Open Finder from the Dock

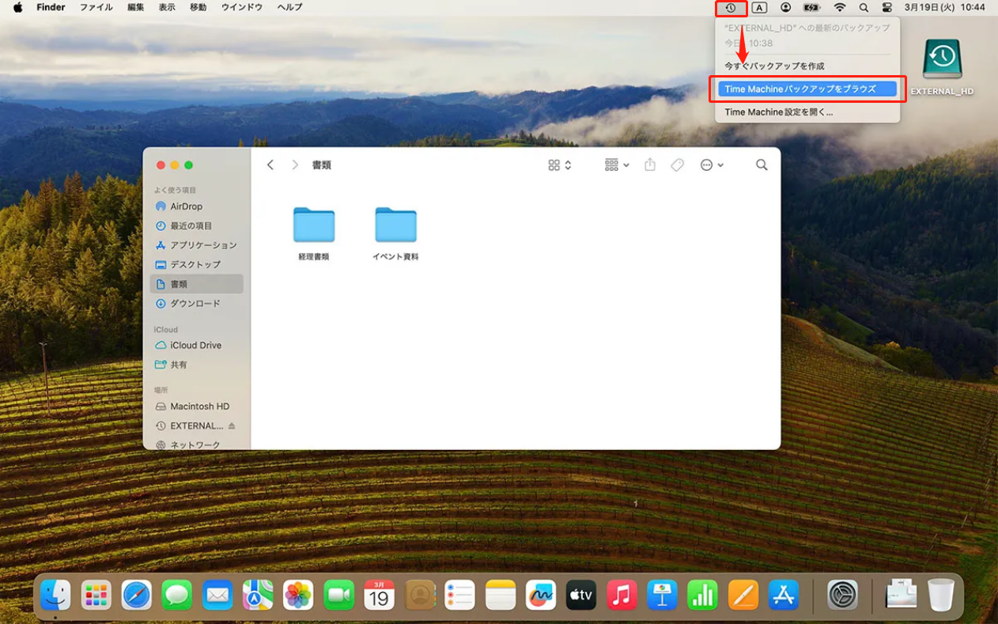pyautogui.click(x=55, y=595)
